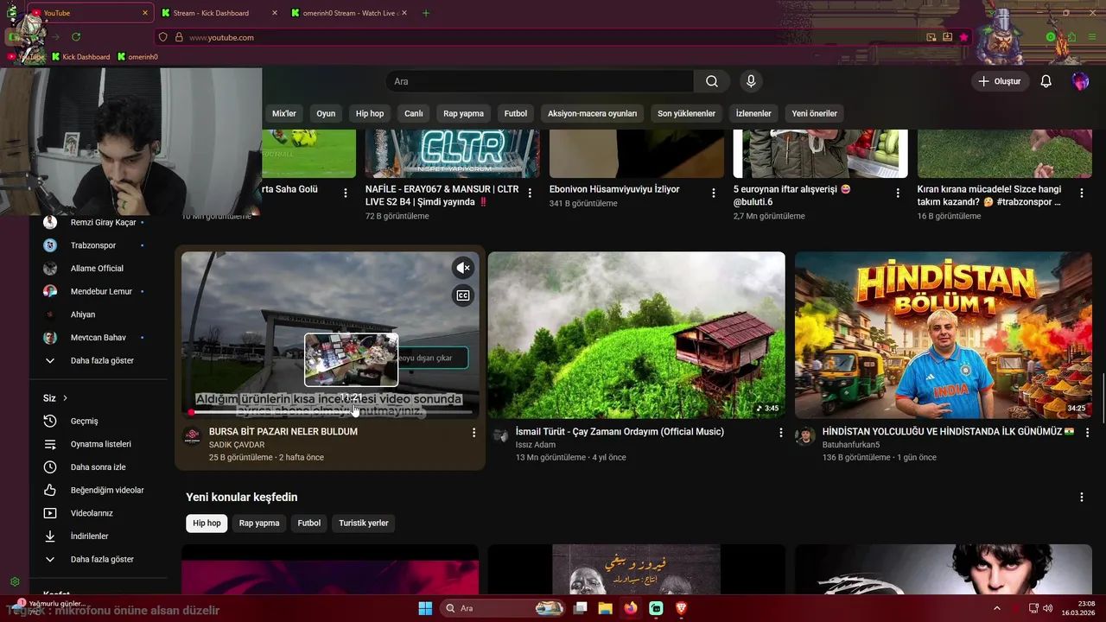The image size is (1106, 622).
Task: Open options for Saha Golü video
Action: (x=346, y=193)
